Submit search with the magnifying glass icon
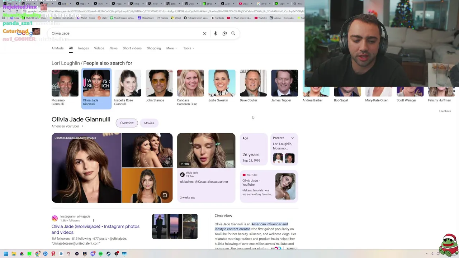The image size is (459, 258). pos(233,33)
